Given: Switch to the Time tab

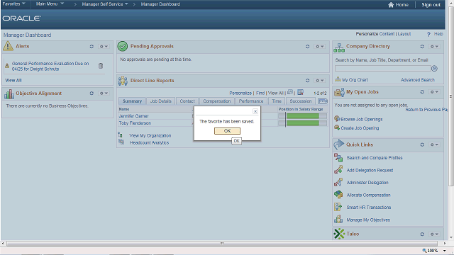Looking at the screenshot, I should 277,101.
